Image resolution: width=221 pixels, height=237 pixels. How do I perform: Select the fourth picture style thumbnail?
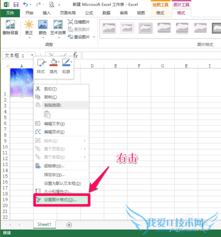164,28
